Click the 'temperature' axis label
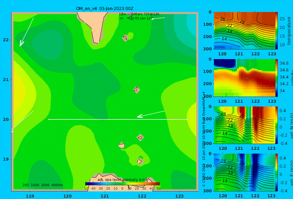Screen dimensions: 293x199 [x=289, y=31]
